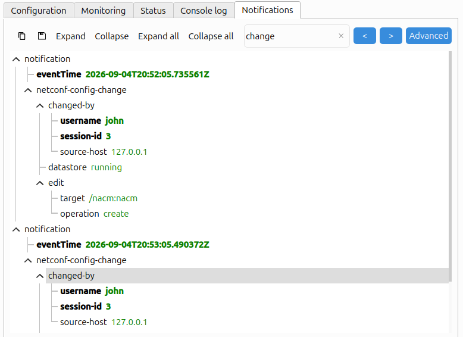
Task: Click Expand all in the toolbar
Action: pyautogui.click(x=158, y=36)
